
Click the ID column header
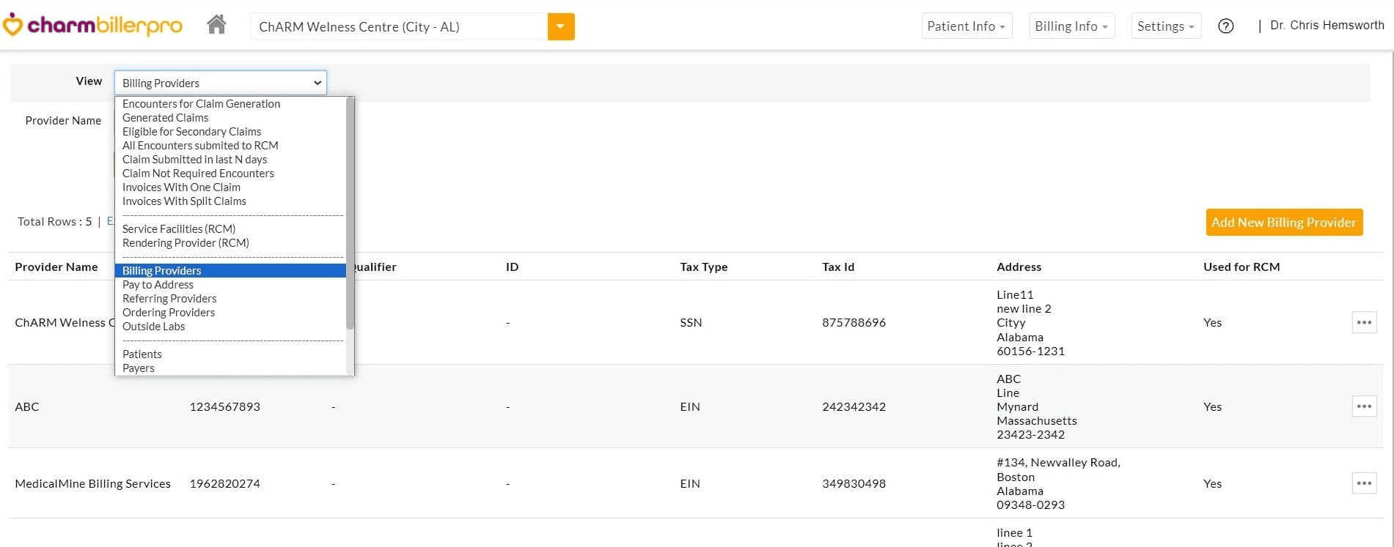pos(512,267)
